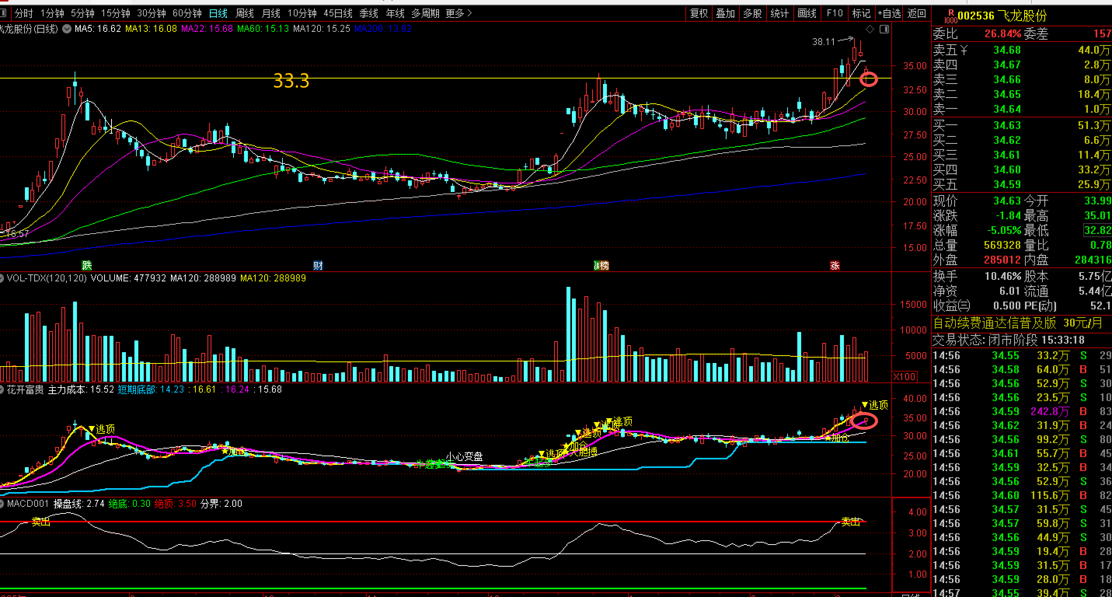Click the 跌 marker icon on the chart
This screenshot has height=597, width=1112.
(87, 265)
